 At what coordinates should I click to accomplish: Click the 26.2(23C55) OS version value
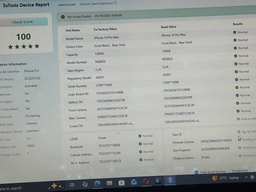coord(32,78)
